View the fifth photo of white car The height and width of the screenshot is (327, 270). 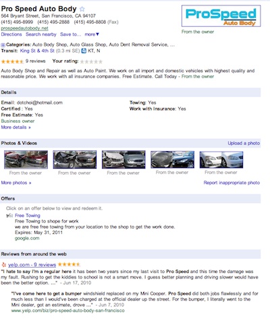point(221,160)
